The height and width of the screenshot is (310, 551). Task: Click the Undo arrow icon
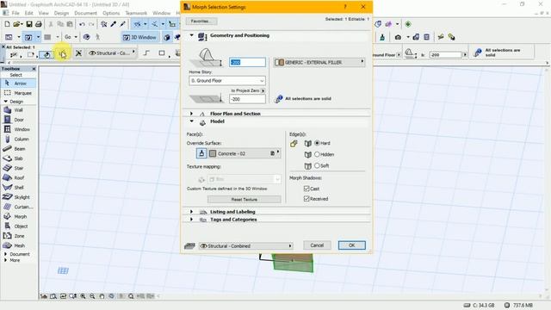82,24
